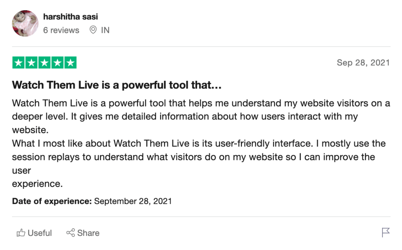Click the thumbs-up Useful icon
Image resolution: width=402 pixels, height=250 pixels.
coord(21,233)
